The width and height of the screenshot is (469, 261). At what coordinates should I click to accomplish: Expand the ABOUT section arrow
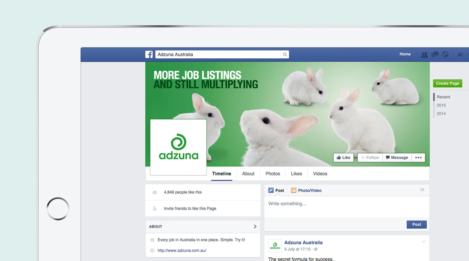click(255, 227)
